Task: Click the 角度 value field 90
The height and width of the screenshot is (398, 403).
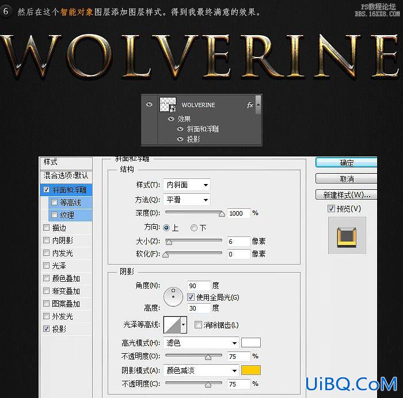Action: pyautogui.click(x=199, y=285)
